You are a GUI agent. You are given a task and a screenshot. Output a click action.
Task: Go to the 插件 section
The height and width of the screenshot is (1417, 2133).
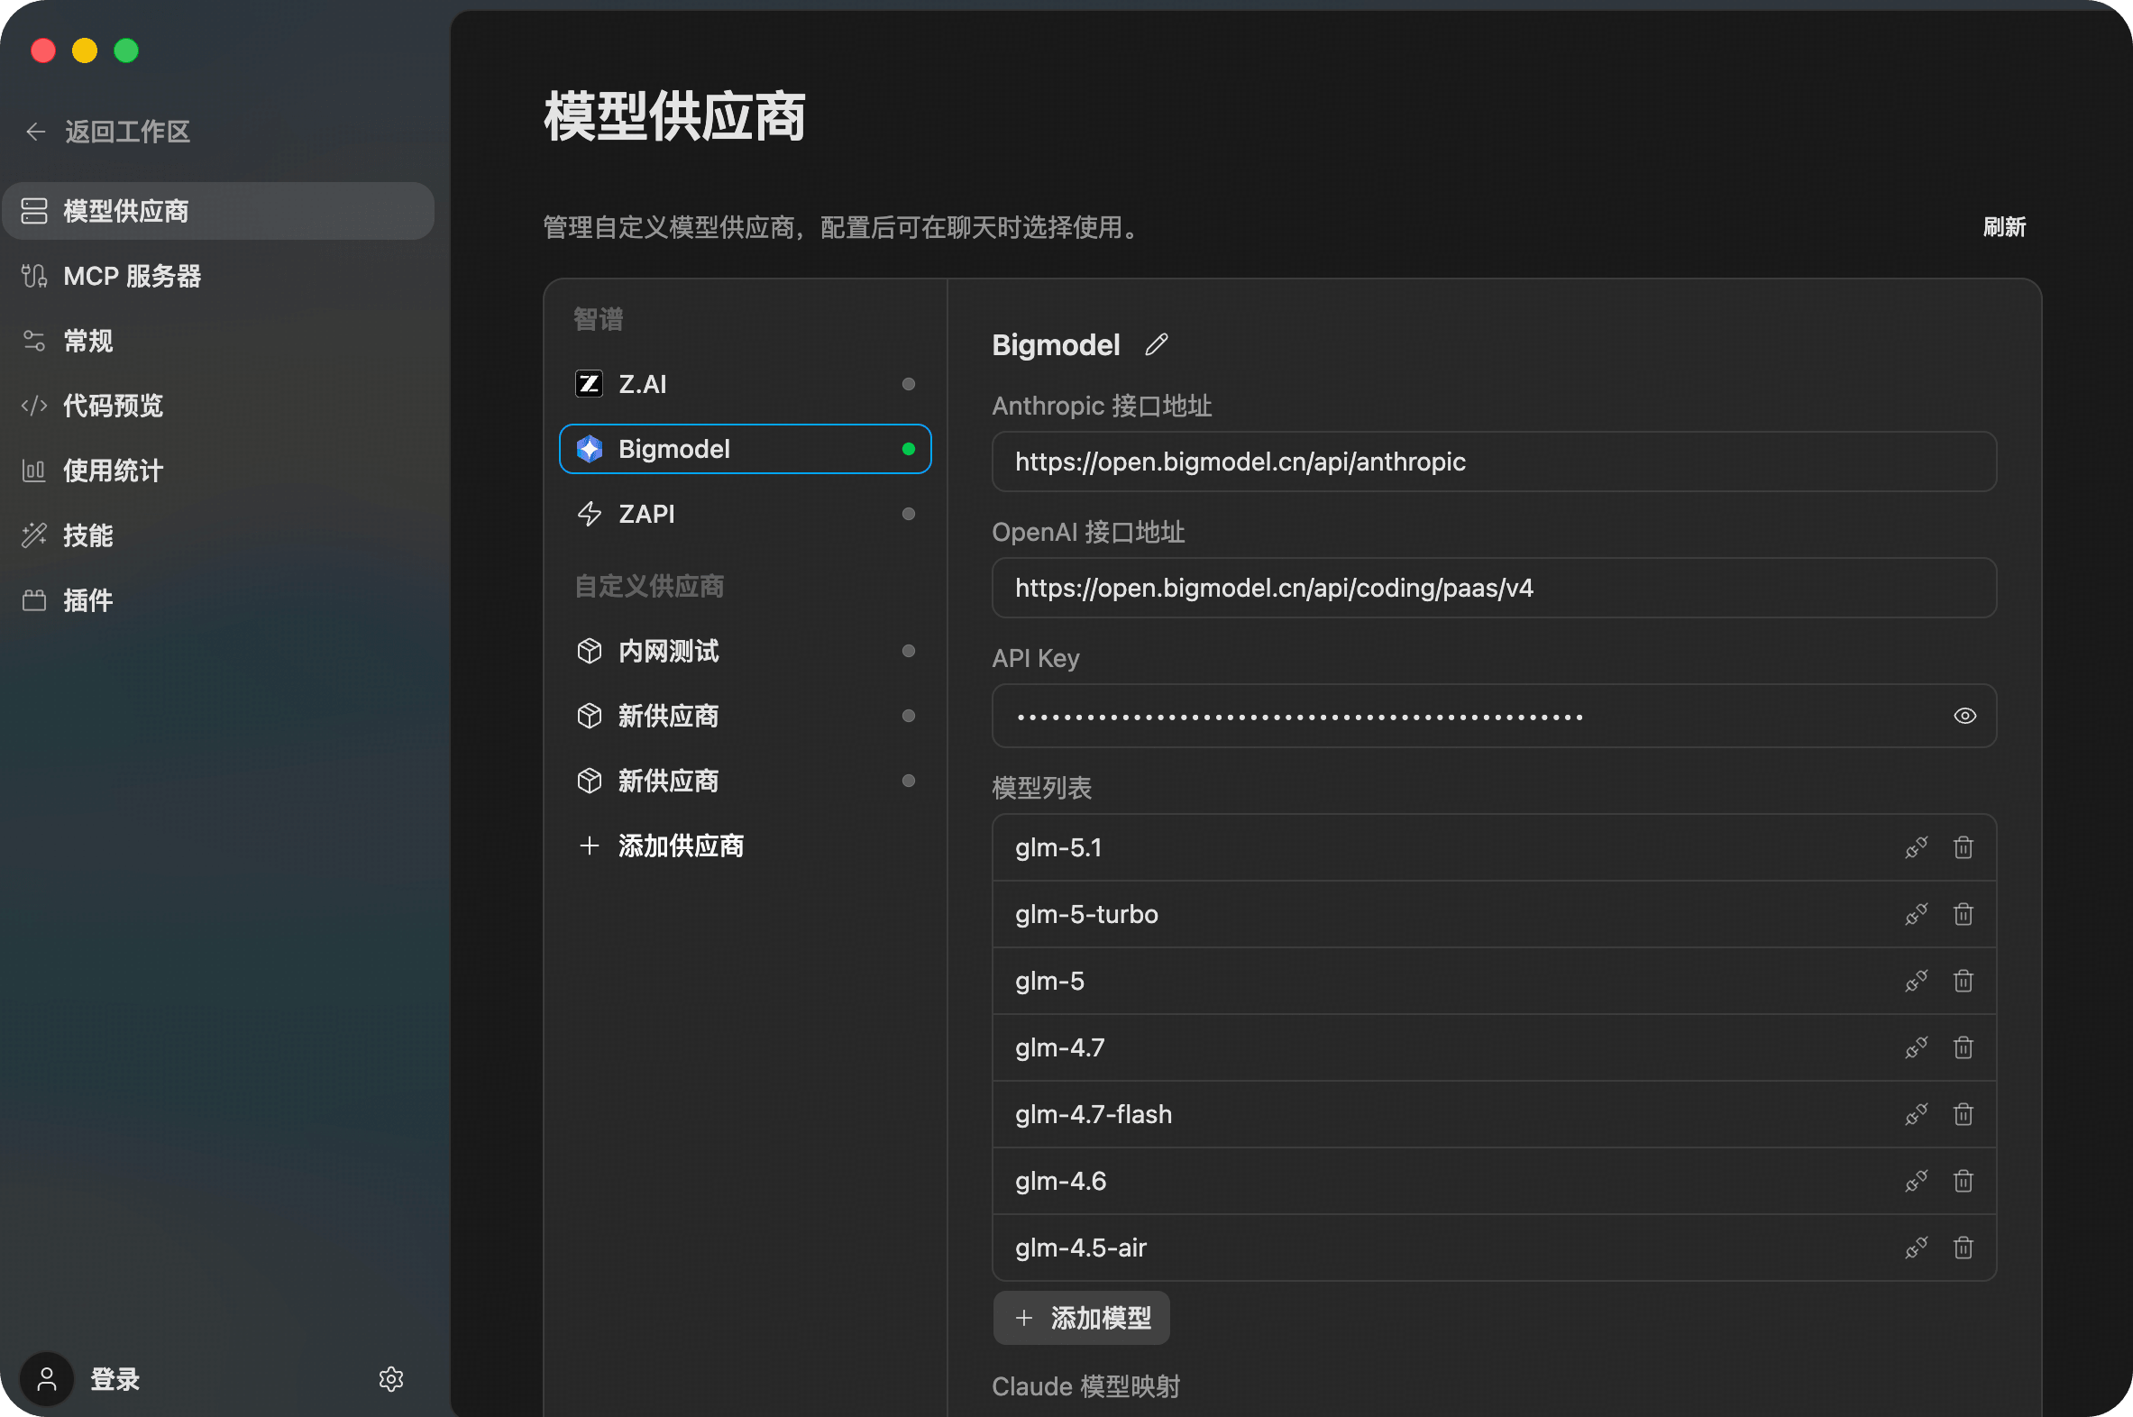[x=87, y=601]
